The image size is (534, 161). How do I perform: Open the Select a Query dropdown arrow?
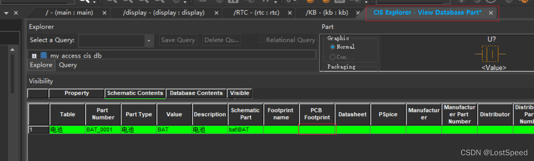(149, 40)
